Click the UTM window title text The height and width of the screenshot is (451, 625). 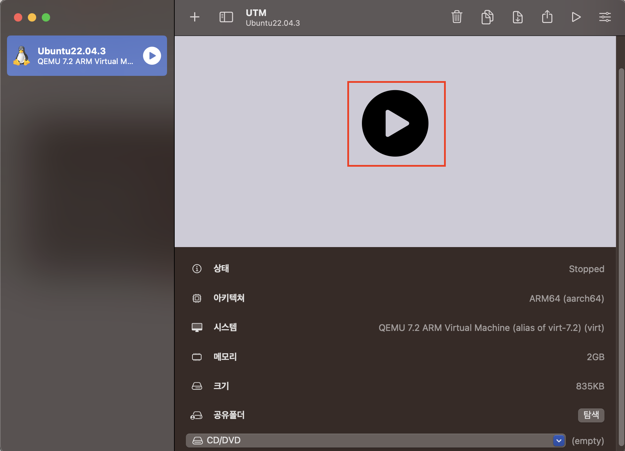256,13
